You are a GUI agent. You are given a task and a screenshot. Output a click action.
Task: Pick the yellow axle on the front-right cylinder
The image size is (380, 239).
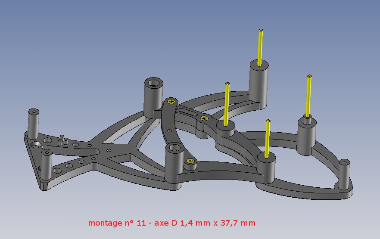pyautogui.click(x=267, y=139)
